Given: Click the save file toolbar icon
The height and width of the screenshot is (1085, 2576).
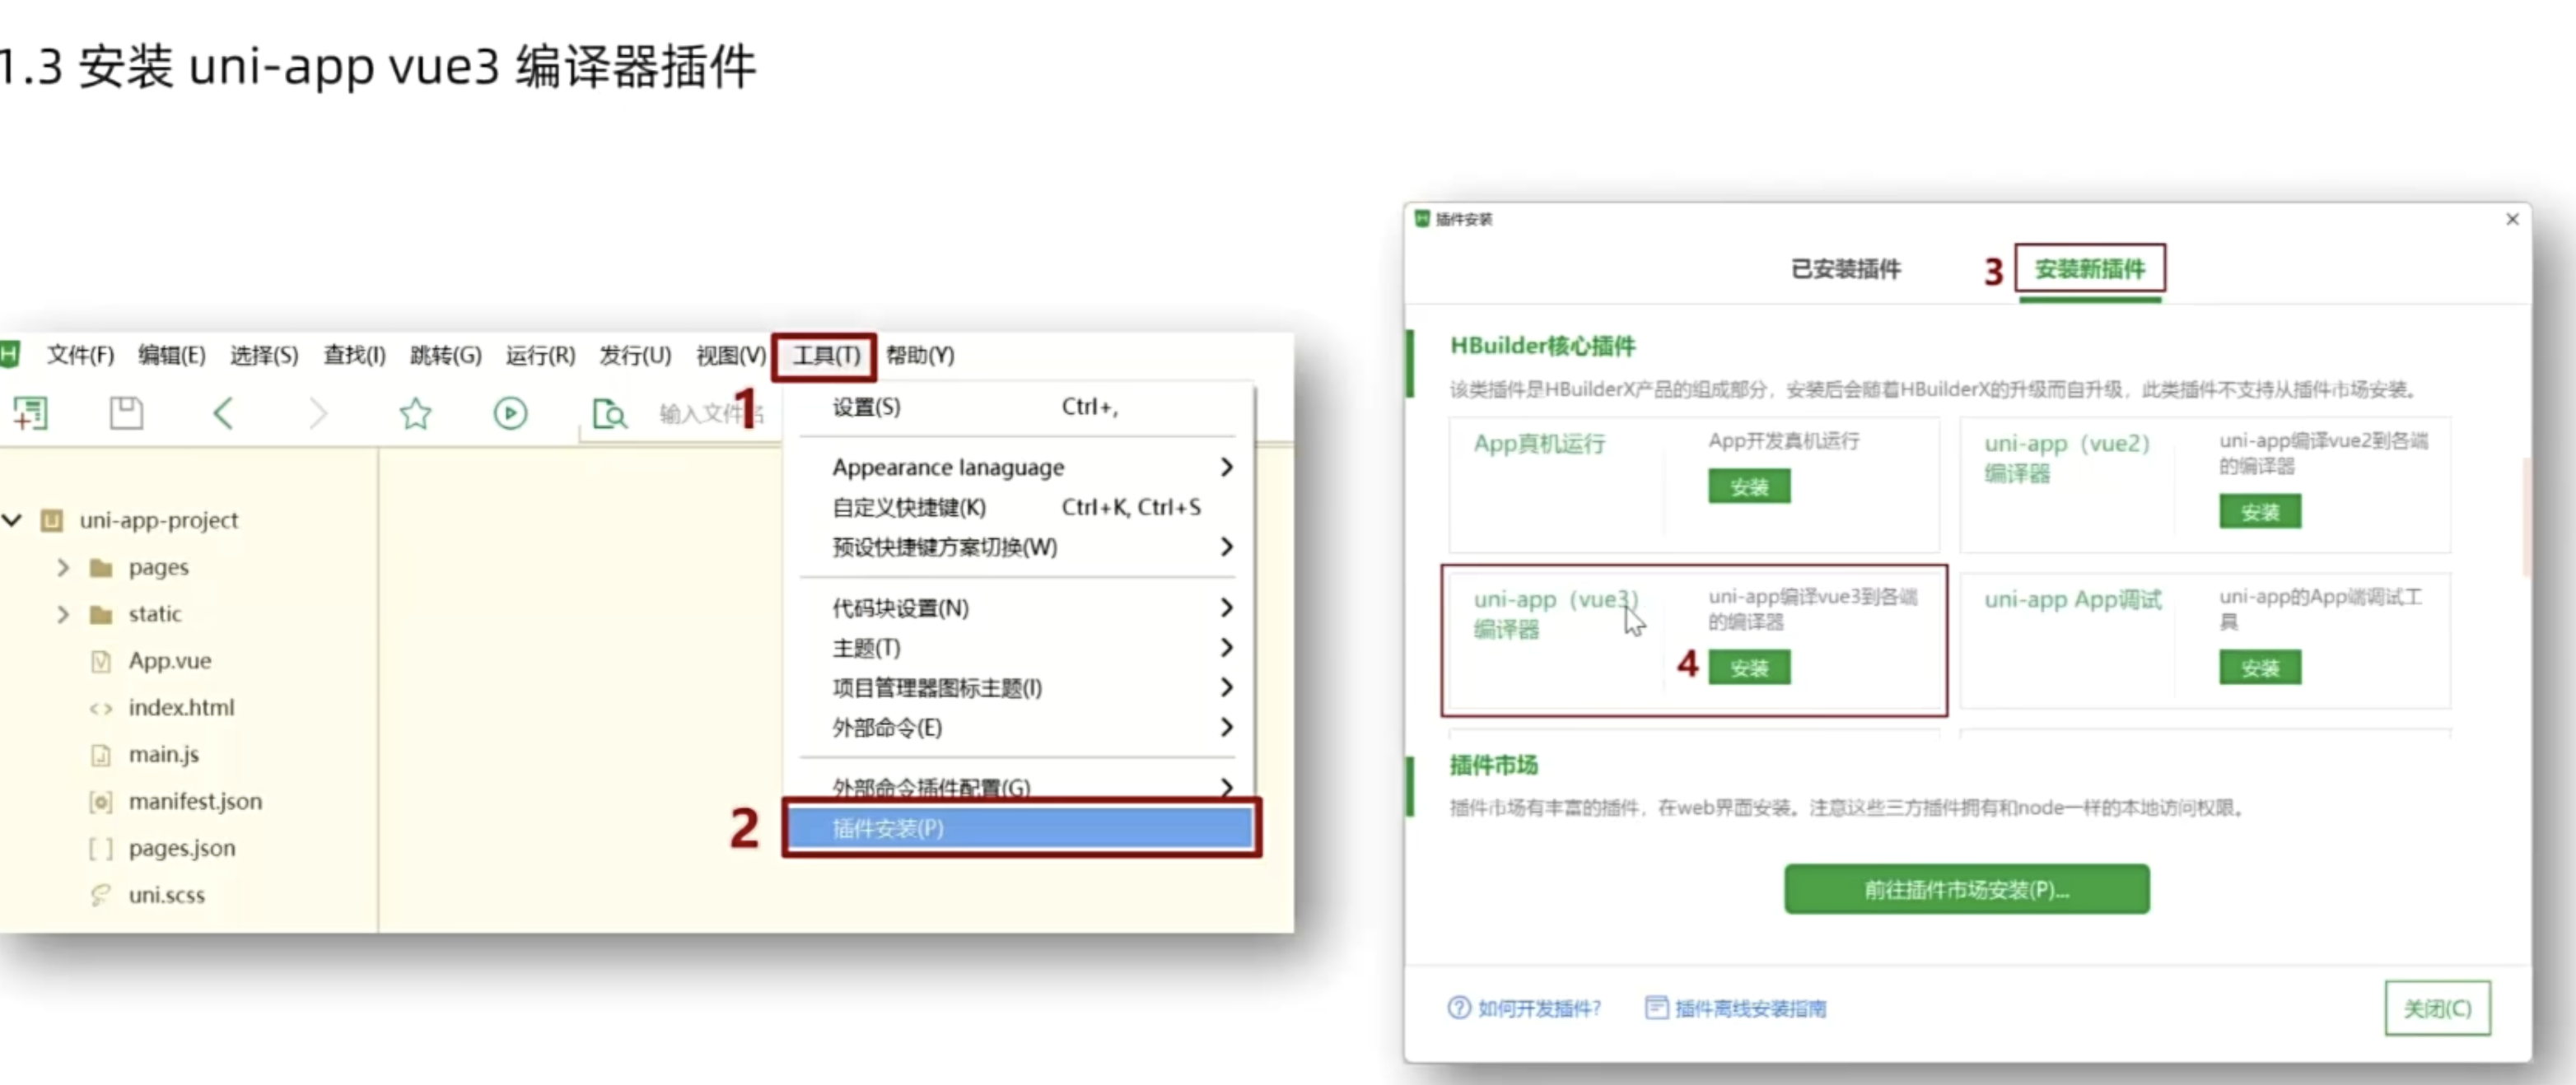Looking at the screenshot, I should [x=126, y=413].
